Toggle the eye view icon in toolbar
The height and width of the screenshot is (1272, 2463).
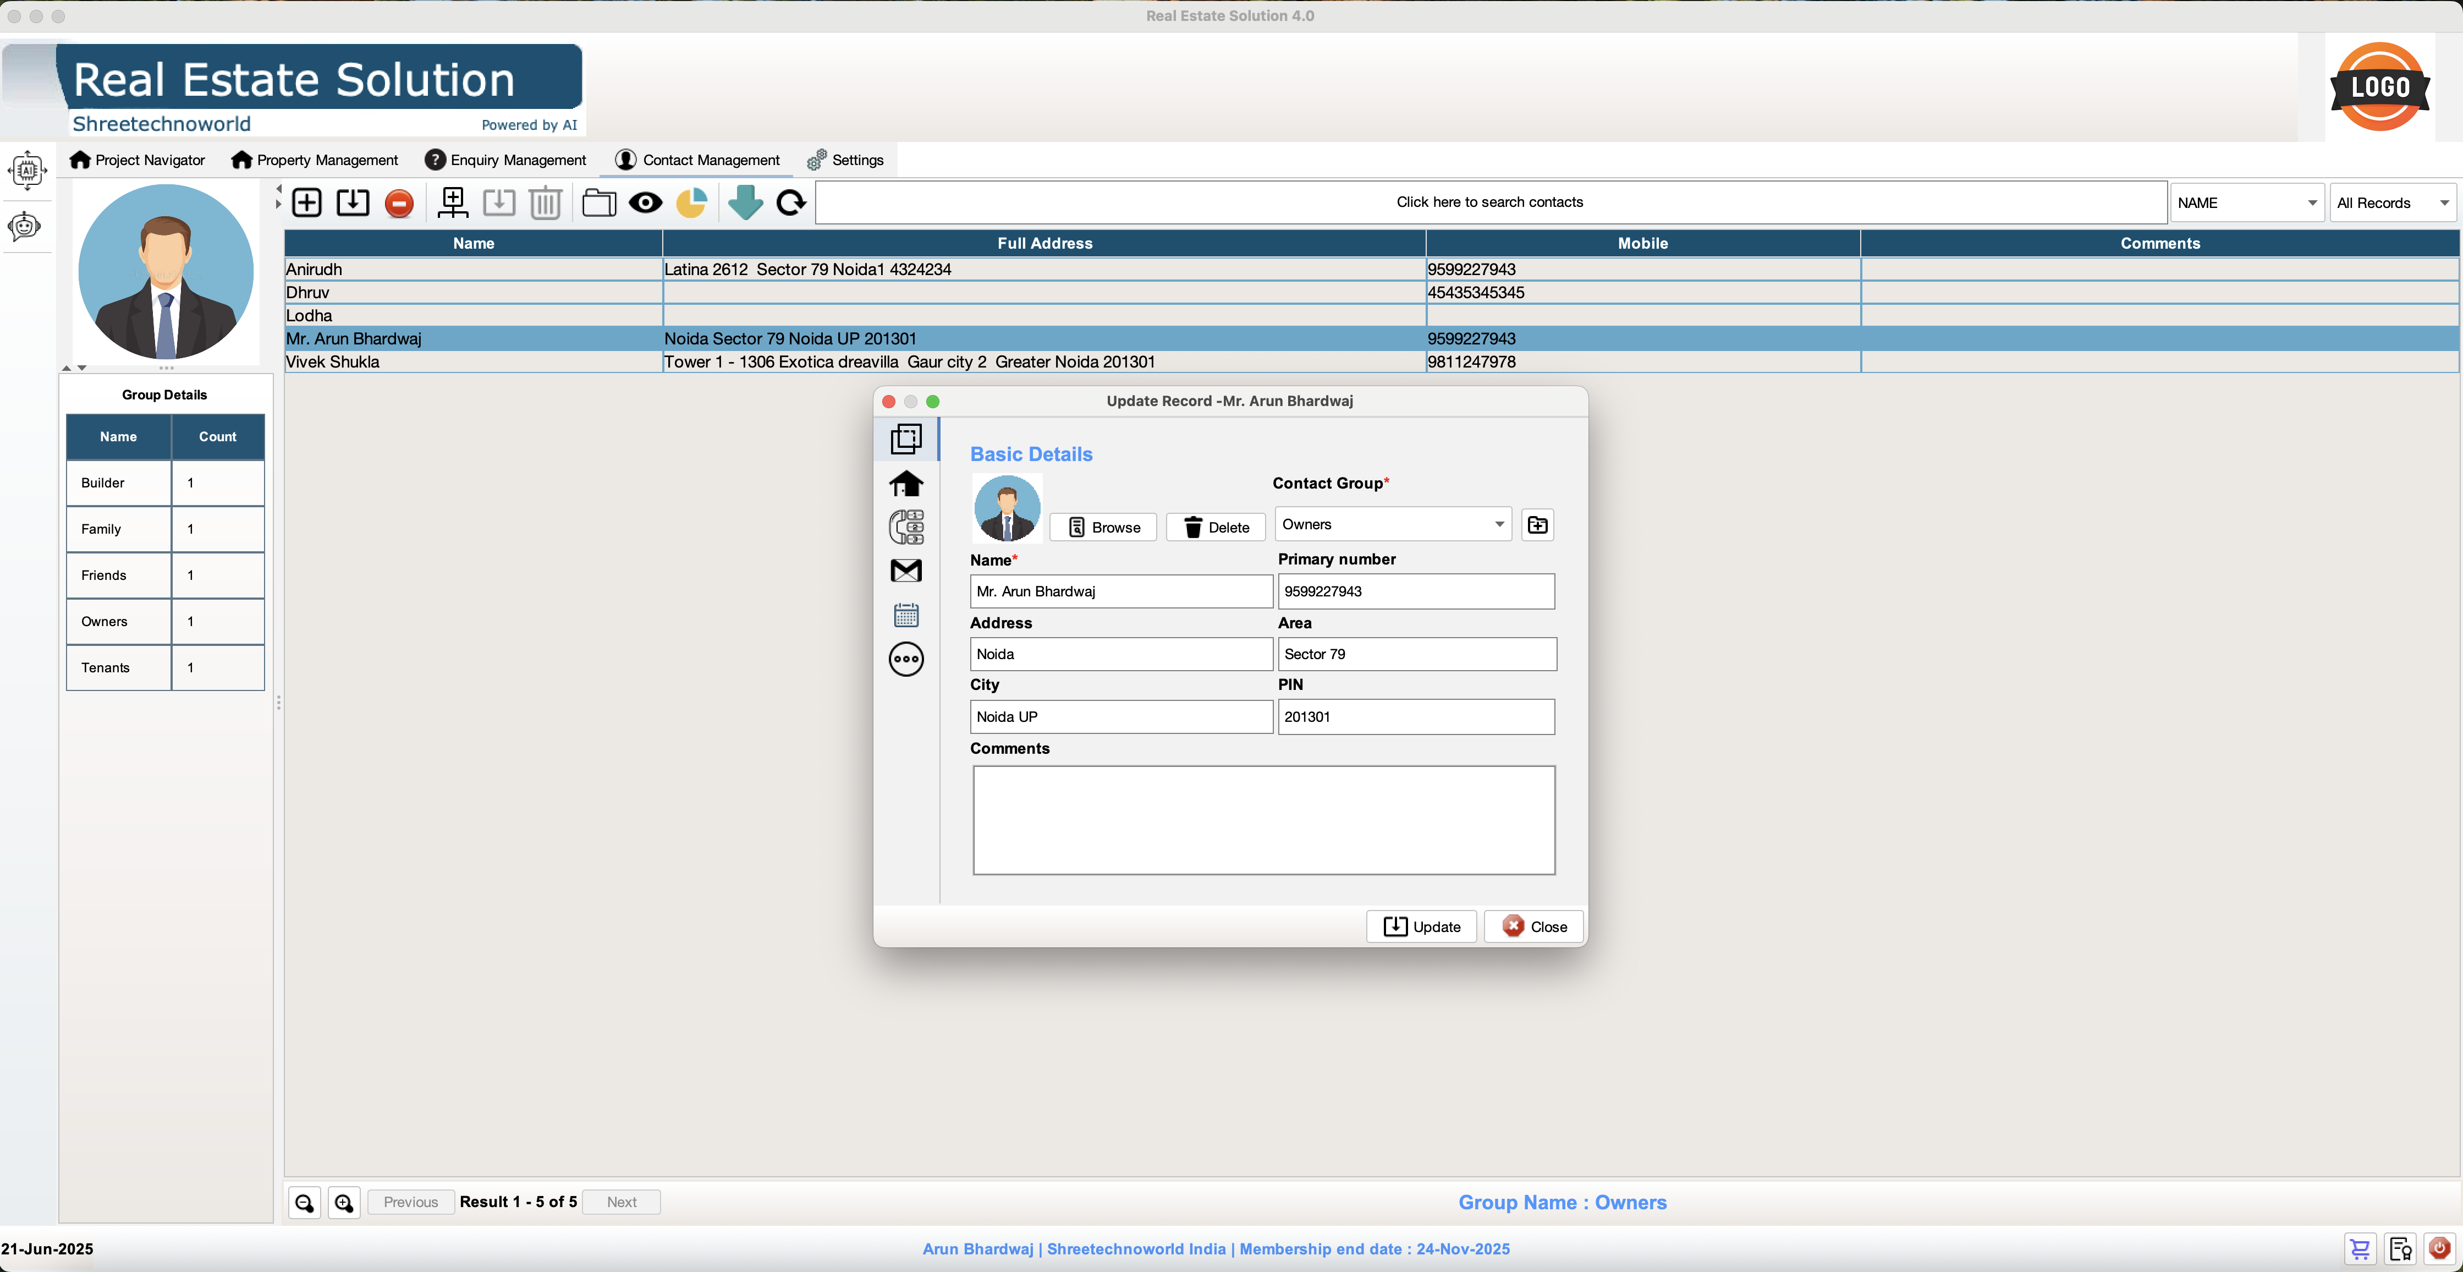(x=645, y=203)
